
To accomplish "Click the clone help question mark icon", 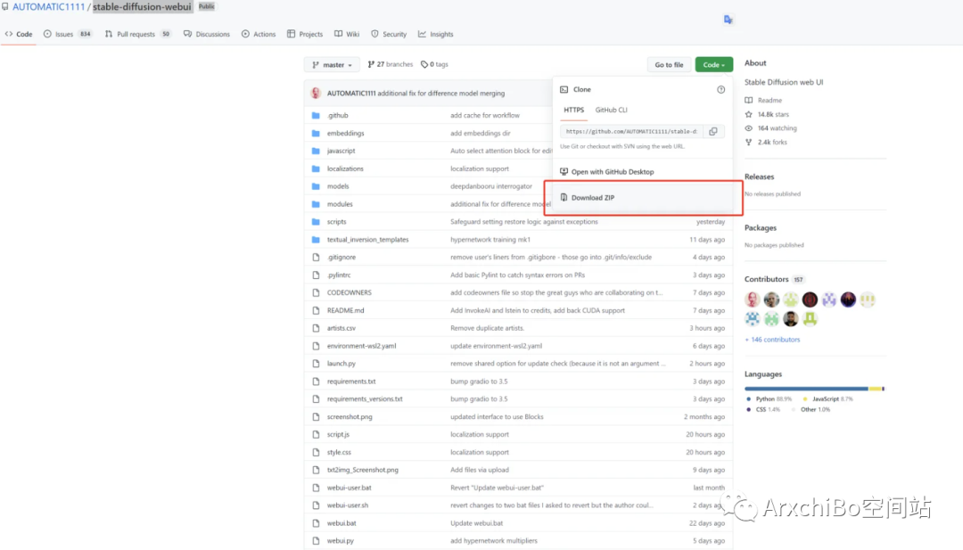I will coord(721,90).
